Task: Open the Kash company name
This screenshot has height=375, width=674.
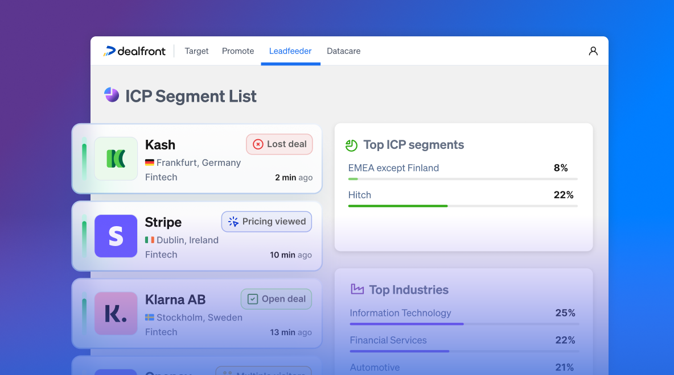Action: pos(160,144)
